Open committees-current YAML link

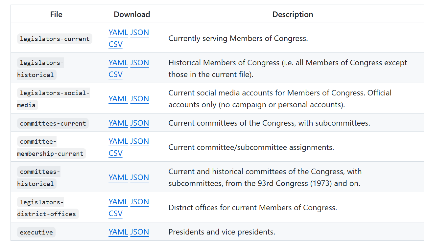(118, 123)
